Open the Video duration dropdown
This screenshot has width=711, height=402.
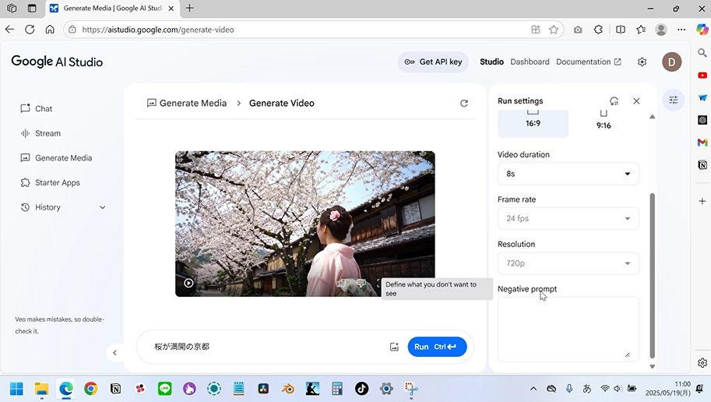click(568, 174)
